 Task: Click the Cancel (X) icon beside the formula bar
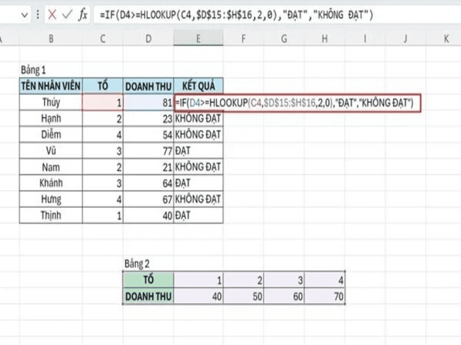click(x=52, y=13)
